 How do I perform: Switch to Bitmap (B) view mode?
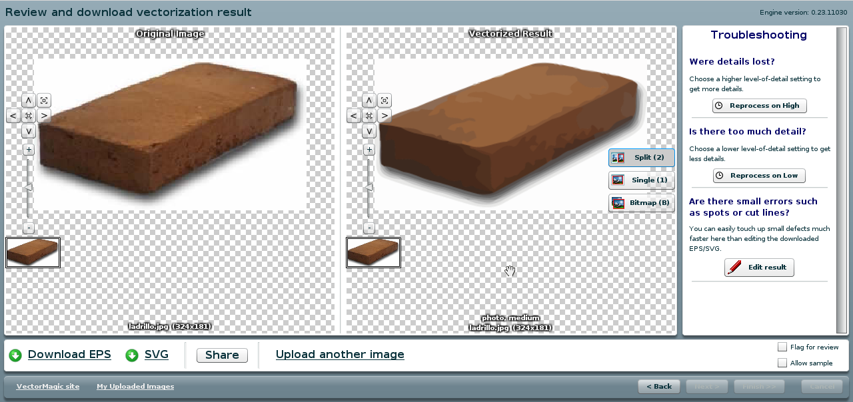pos(641,203)
